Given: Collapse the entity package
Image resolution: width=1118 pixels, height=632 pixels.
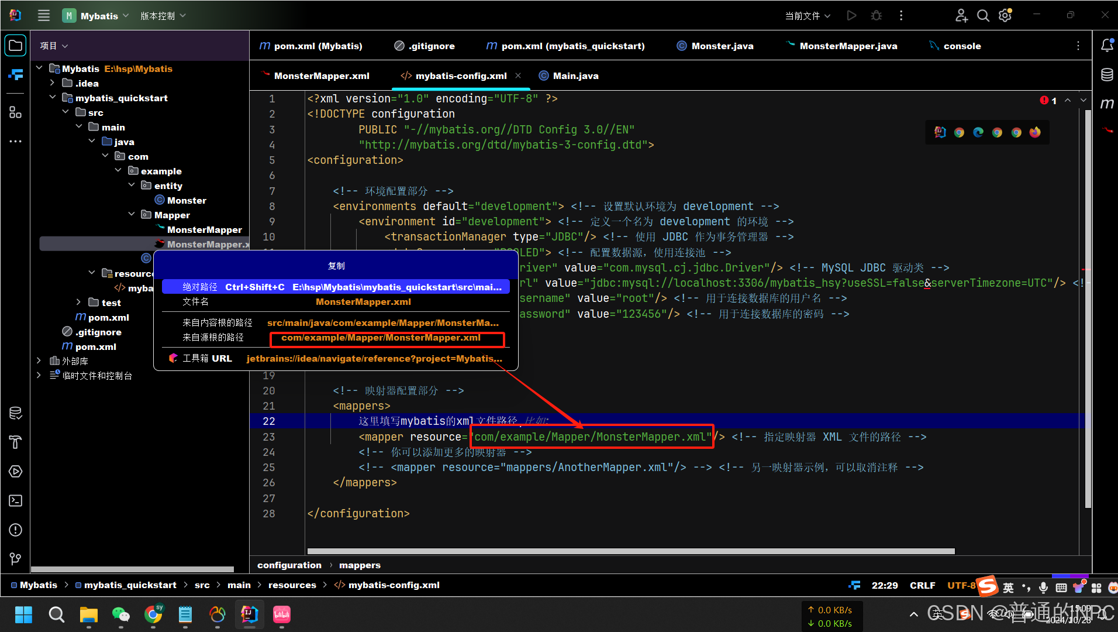Looking at the screenshot, I should click(x=132, y=186).
